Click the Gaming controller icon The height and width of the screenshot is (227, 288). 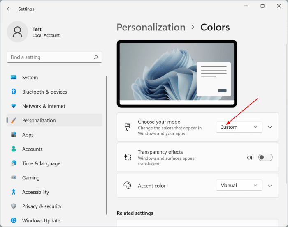click(14, 177)
